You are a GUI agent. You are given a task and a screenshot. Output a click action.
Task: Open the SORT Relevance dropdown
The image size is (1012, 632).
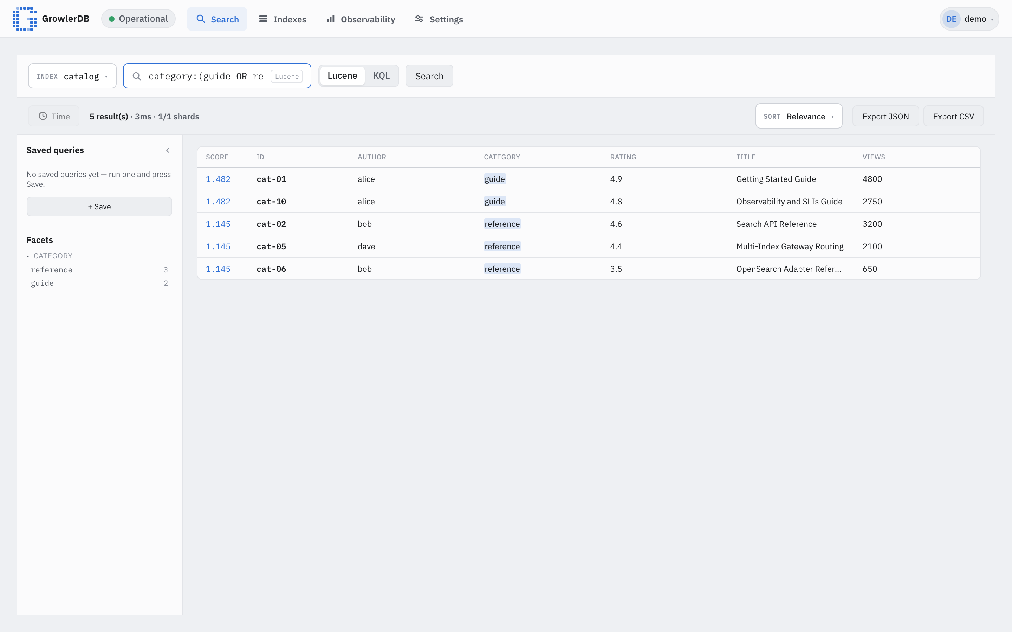pyautogui.click(x=799, y=116)
